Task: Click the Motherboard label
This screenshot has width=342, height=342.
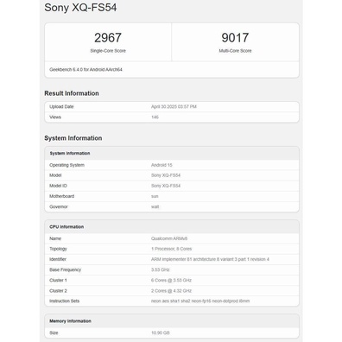Action: tap(61, 196)
